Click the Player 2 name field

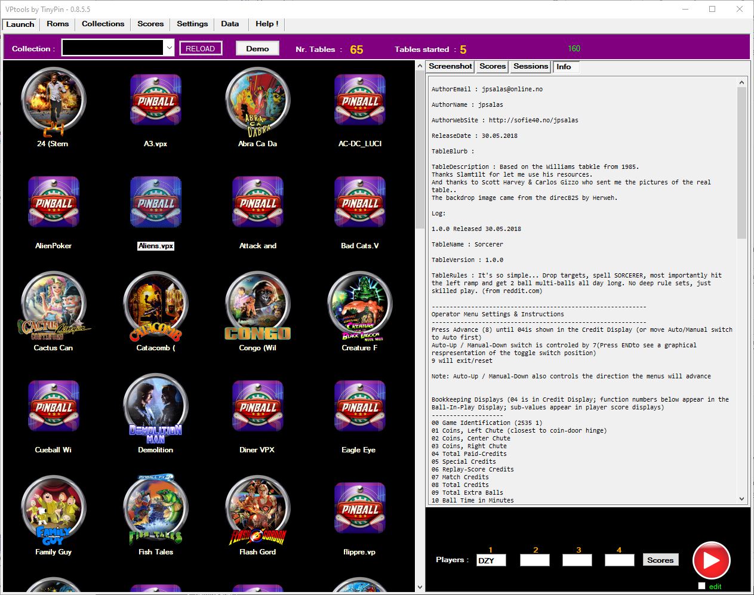(534, 560)
